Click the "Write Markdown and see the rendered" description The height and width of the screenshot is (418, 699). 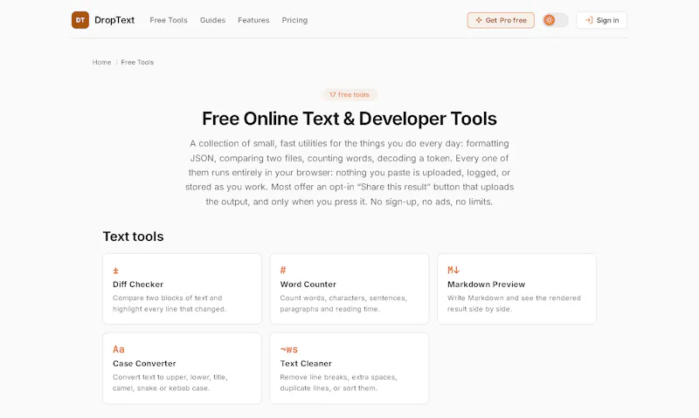(x=514, y=303)
